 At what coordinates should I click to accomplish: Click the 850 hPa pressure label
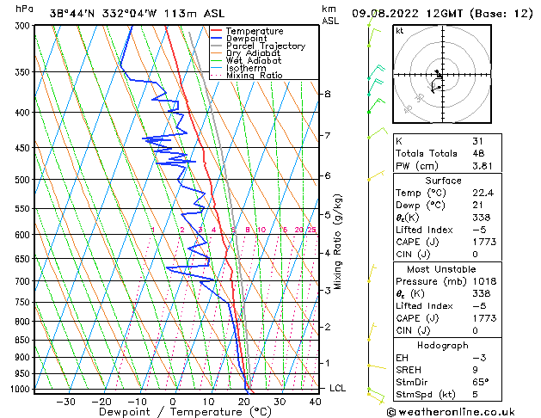point(24,341)
